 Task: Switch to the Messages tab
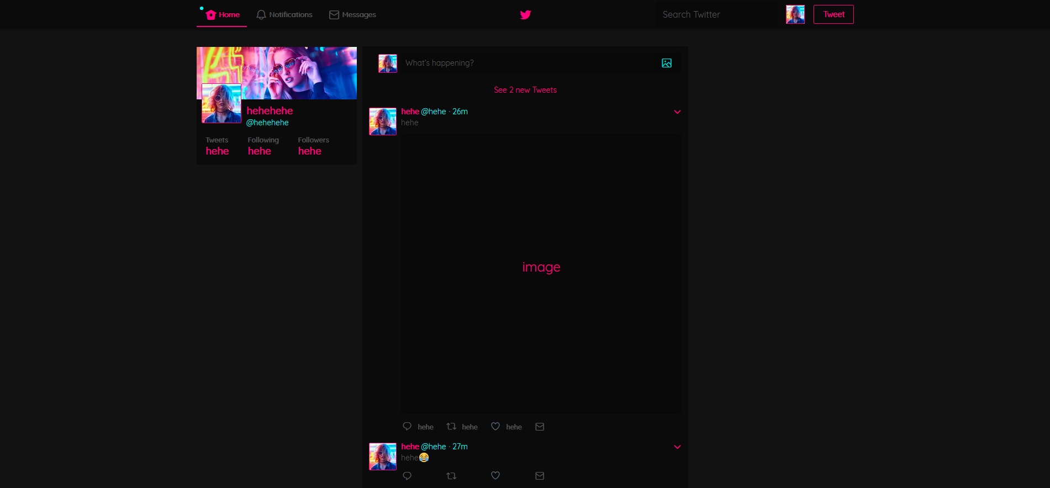(353, 14)
